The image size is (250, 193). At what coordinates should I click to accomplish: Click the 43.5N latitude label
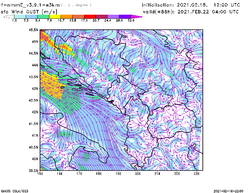pyautogui.click(x=33, y=77)
